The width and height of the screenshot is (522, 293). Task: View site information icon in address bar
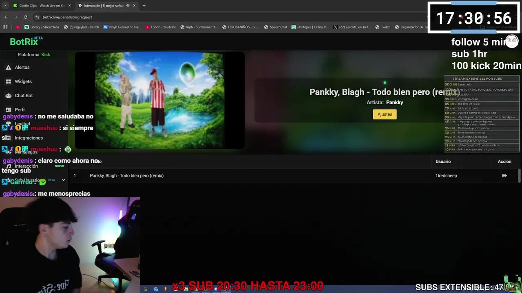coord(37,17)
